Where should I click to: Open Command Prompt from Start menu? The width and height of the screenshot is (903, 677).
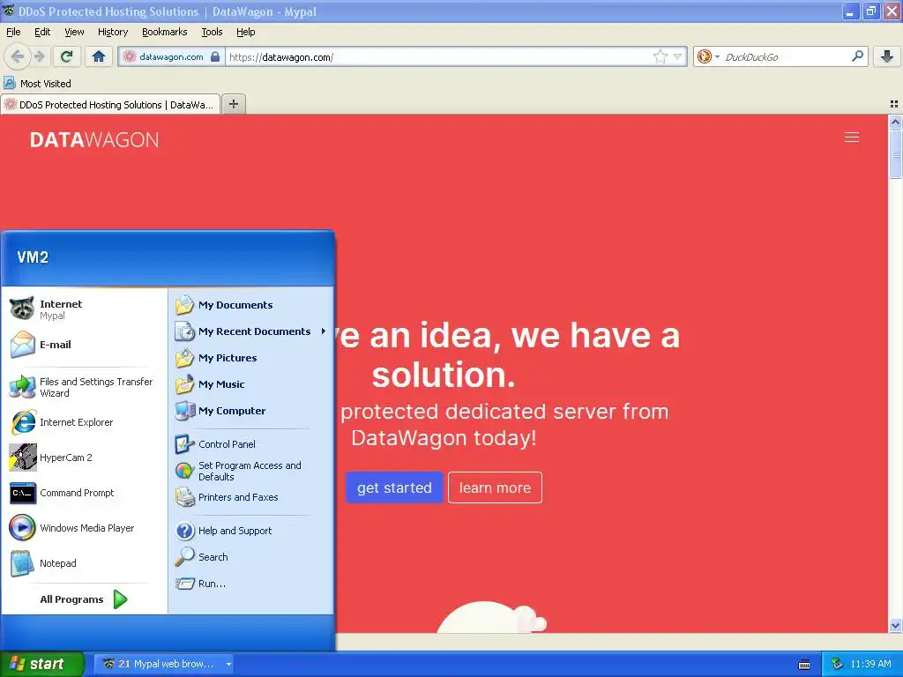point(84,493)
